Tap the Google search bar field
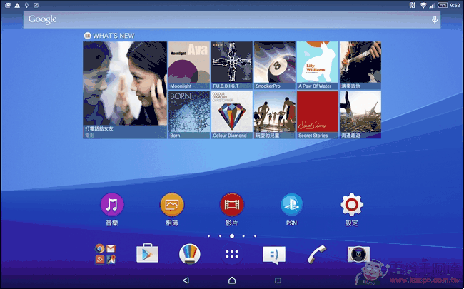 (x=232, y=20)
